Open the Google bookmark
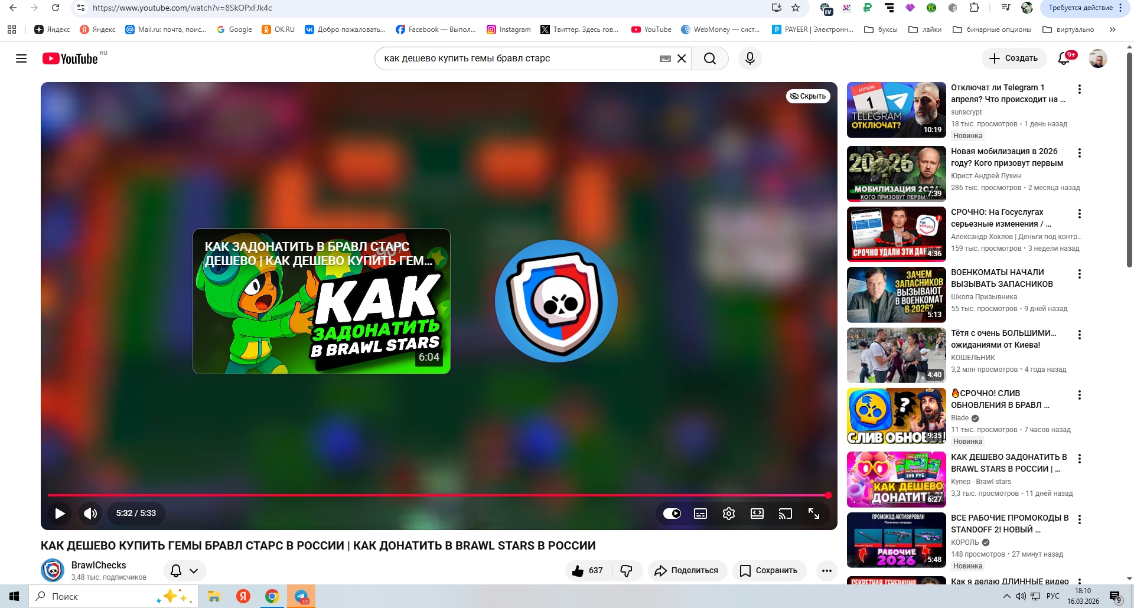The image size is (1134, 608). pos(234,30)
